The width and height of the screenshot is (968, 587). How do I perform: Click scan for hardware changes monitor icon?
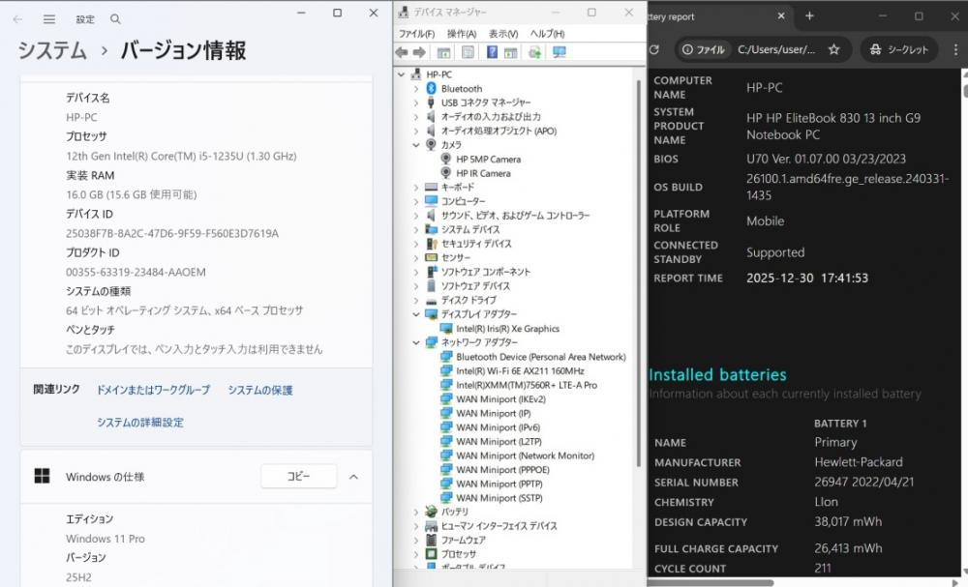point(560,53)
